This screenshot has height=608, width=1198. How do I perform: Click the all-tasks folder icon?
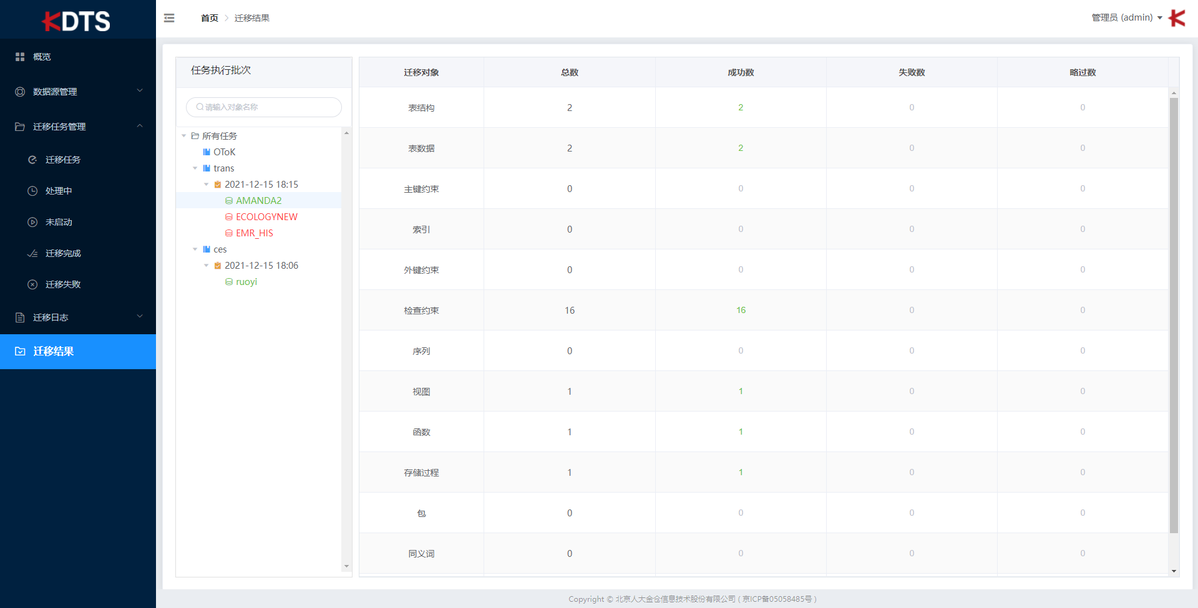pos(195,136)
